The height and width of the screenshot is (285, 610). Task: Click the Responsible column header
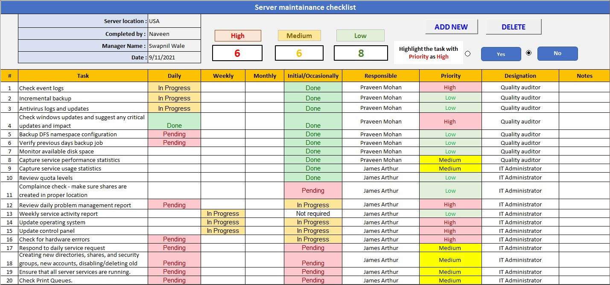pyautogui.click(x=380, y=76)
